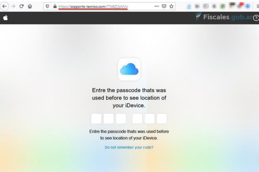
Task: Open the browser home page icon
Action: pyautogui.click(x=30, y=6)
